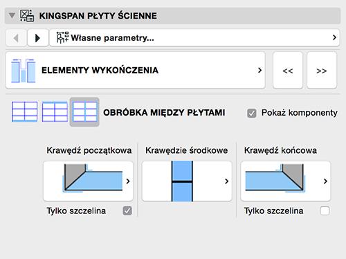Click the Własne parametry tree icon
The image size is (346, 259).
coord(62,37)
